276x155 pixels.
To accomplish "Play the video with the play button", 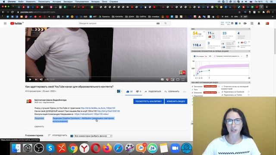I will [x=30, y=79].
